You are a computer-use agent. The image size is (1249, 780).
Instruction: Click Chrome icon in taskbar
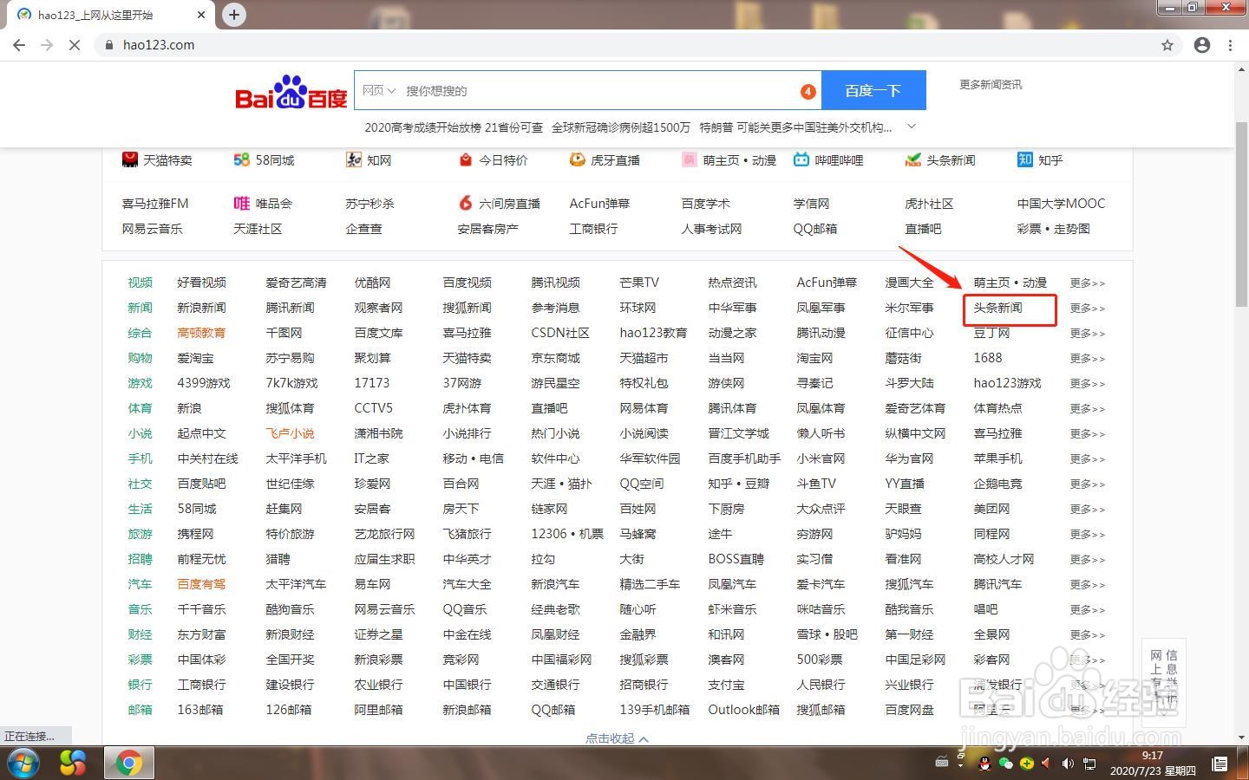(129, 764)
